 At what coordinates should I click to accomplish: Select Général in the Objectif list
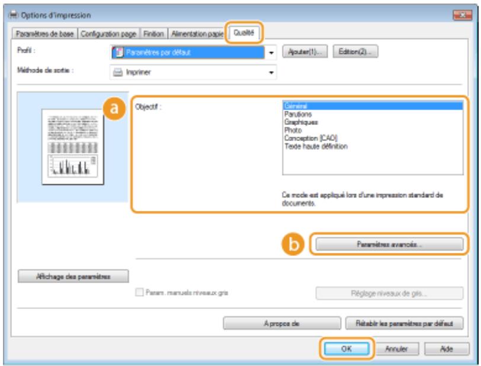tap(373, 106)
